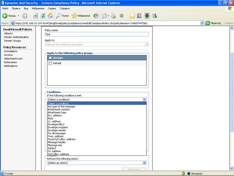234x176 pixels.
Task: Click the Research books toolbar icon
Action: [x=139, y=16]
